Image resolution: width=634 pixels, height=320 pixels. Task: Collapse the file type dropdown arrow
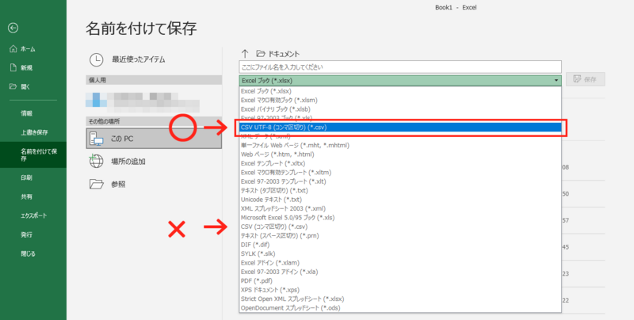[556, 80]
